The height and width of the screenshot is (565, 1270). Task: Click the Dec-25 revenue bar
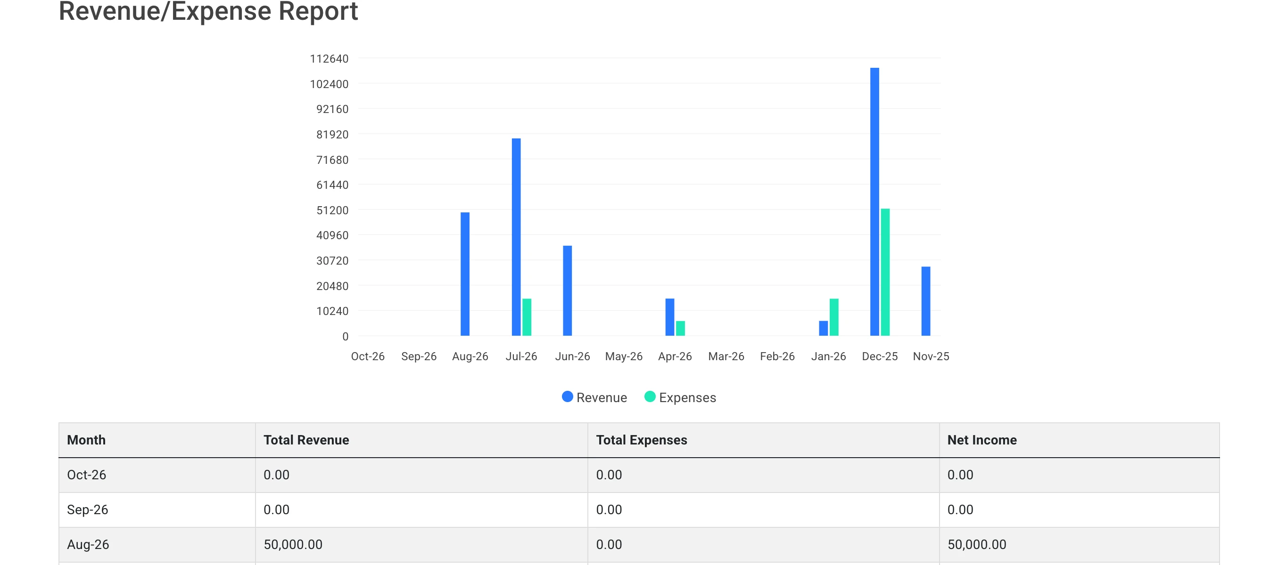click(874, 202)
